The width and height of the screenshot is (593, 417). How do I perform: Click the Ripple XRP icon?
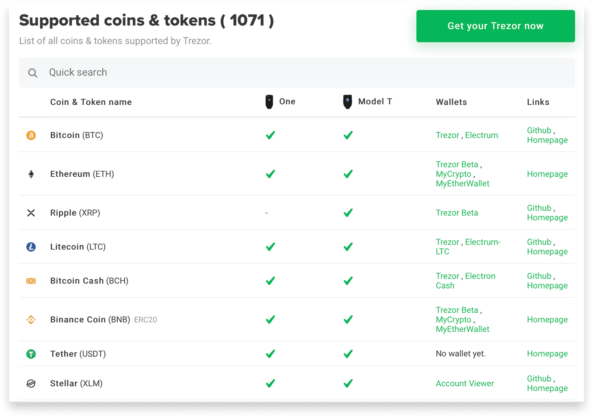[x=31, y=213]
